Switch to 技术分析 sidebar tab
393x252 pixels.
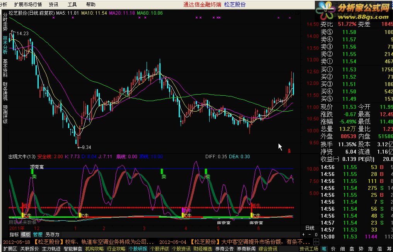(5, 45)
